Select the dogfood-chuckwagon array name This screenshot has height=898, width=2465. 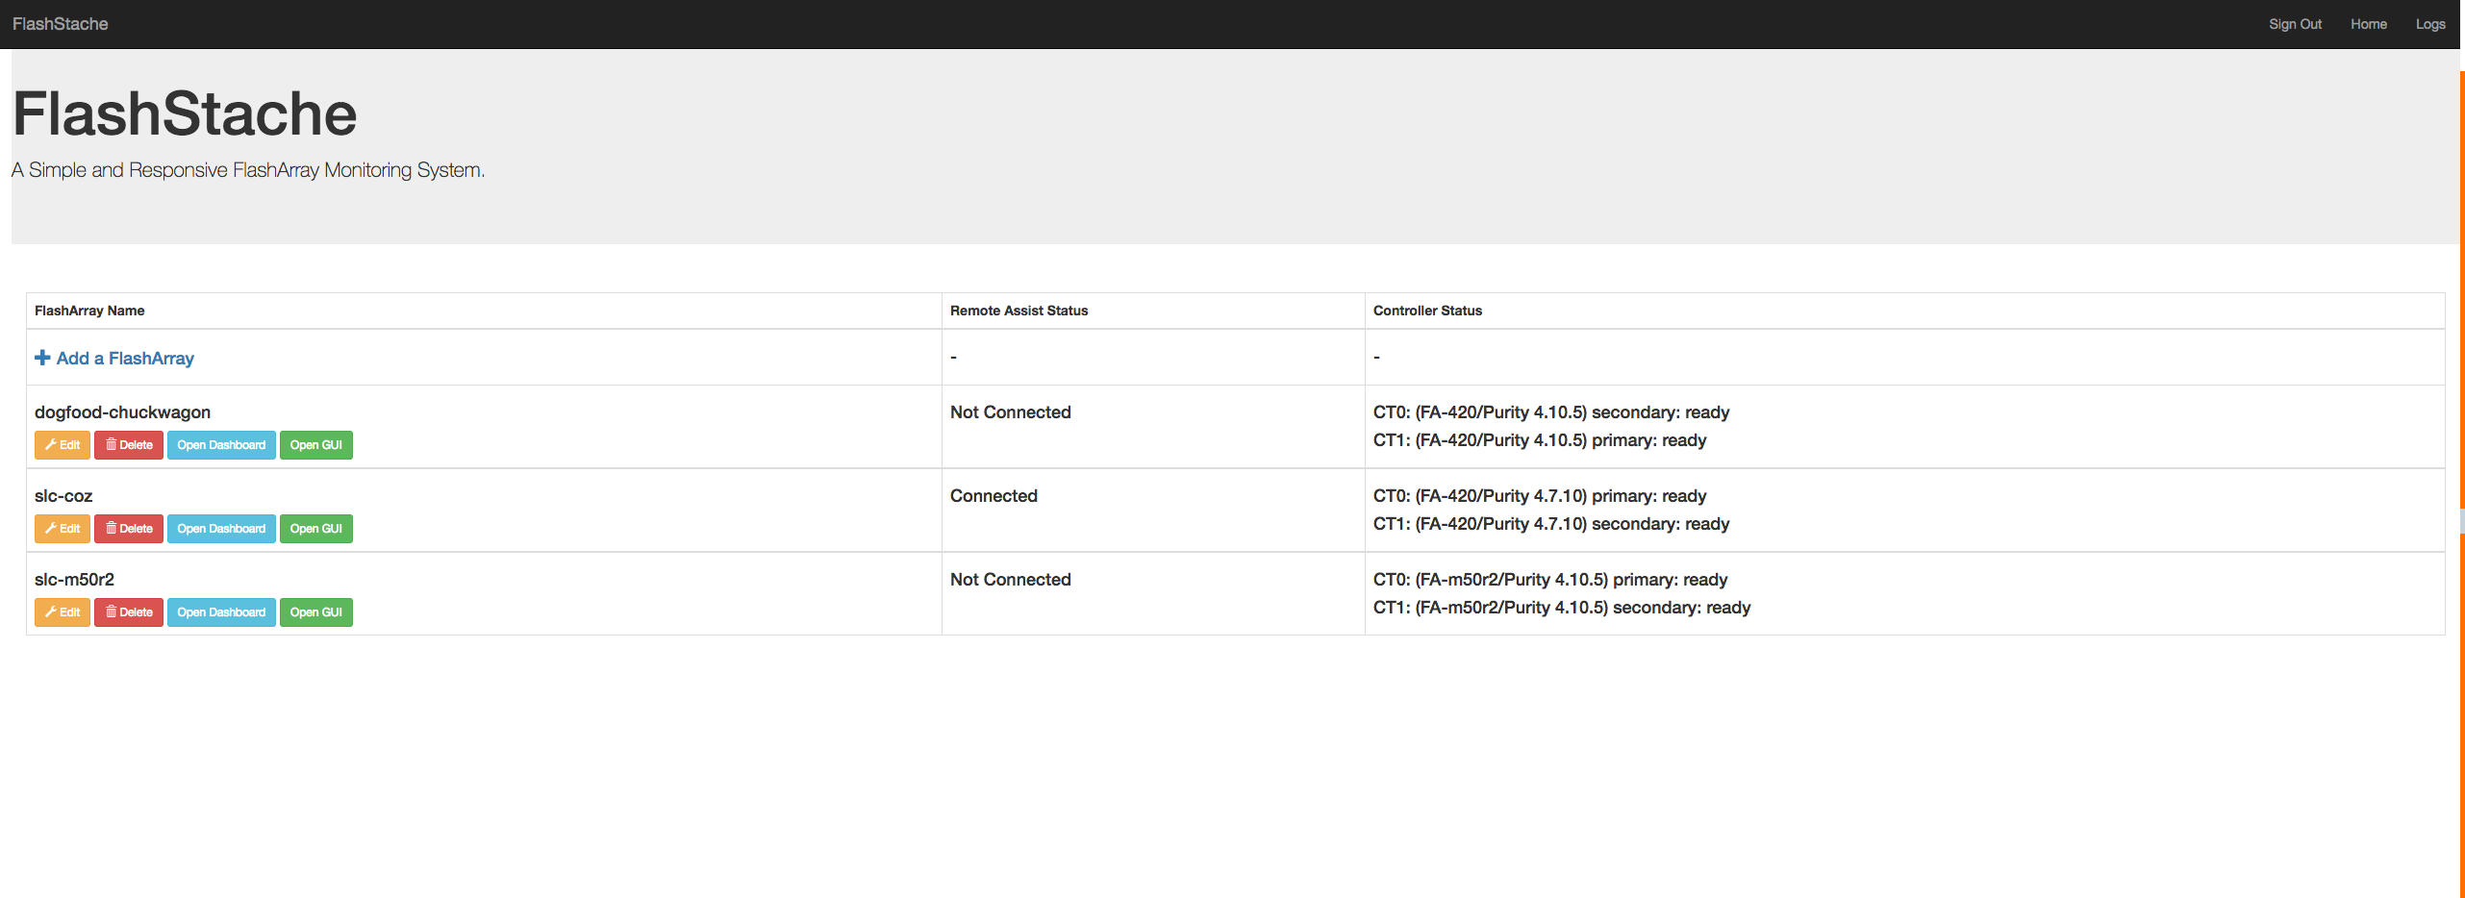point(122,412)
